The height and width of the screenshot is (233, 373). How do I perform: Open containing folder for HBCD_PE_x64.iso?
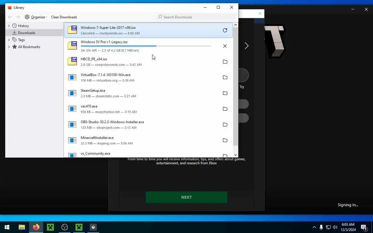click(225, 62)
